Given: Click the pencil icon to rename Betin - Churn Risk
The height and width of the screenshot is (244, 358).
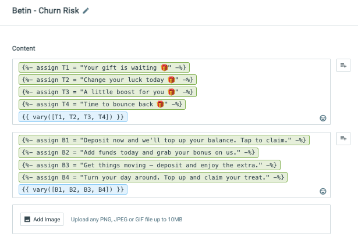Looking at the screenshot, I should pyautogui.click(x=86, y=10).
